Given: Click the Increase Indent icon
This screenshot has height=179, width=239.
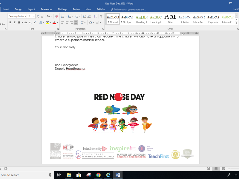Looking at the screenshot, I should pyautogui.click(x=89, y=16).
